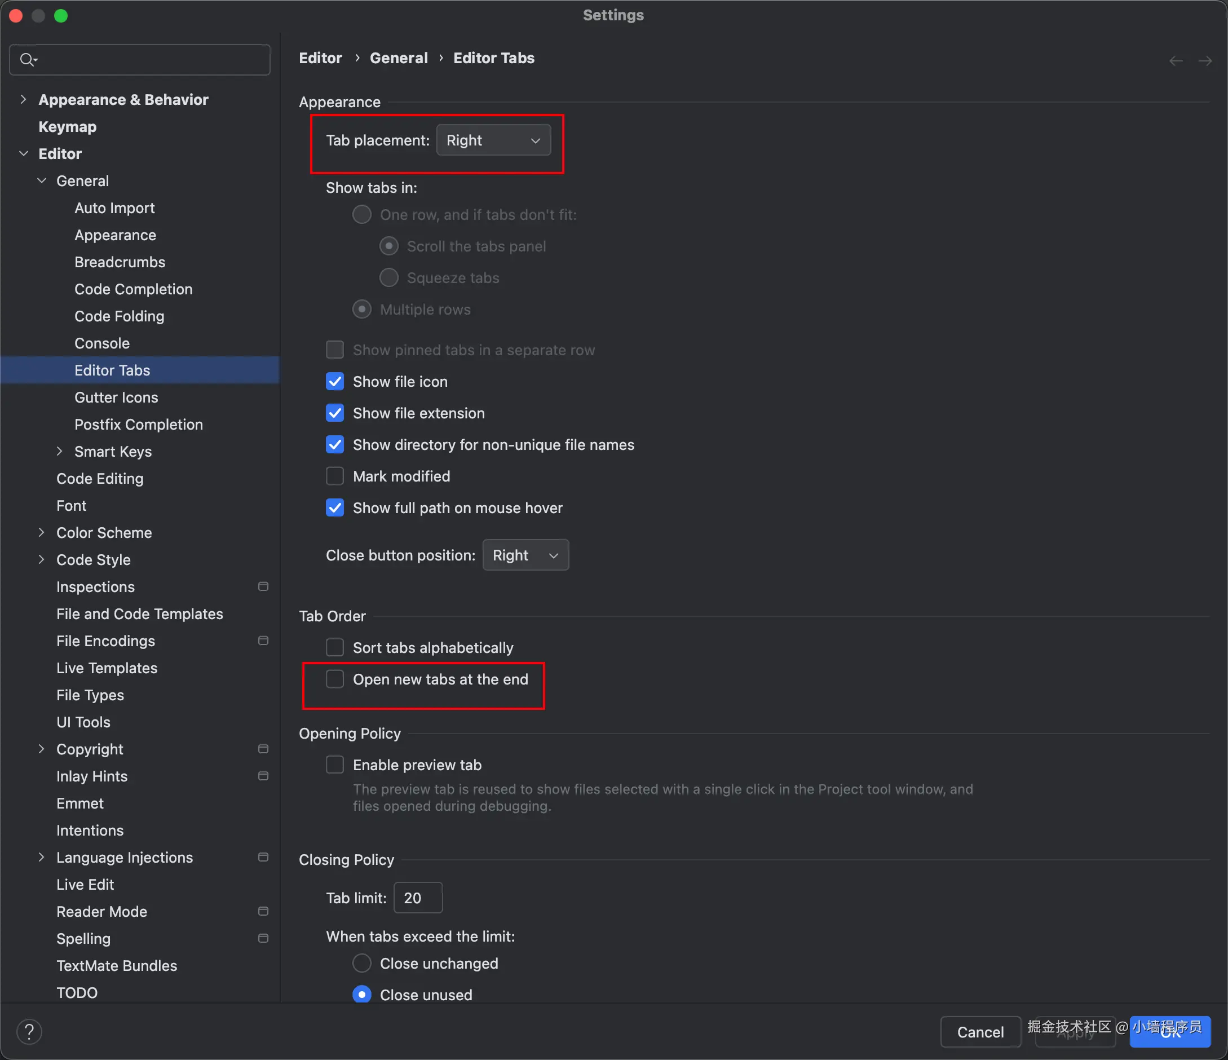The width and height of the screenshot is (1228, 1060).
Task: Select the Close unchanged radio button
Action: pos(361,964)
